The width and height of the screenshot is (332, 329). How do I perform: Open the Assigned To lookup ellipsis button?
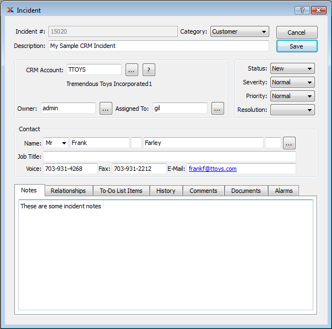217,109
